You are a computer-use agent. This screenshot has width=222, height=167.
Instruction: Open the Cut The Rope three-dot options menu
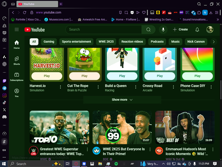pos(98,87)
